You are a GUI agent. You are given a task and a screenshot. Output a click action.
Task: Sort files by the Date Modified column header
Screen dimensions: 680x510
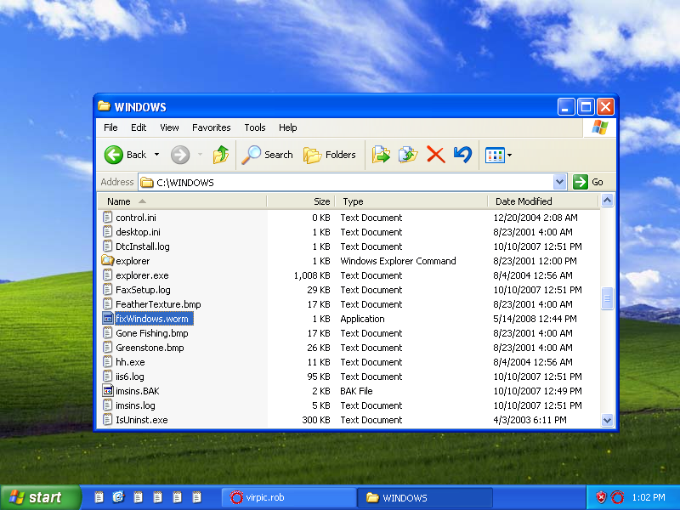pos(543,201)
